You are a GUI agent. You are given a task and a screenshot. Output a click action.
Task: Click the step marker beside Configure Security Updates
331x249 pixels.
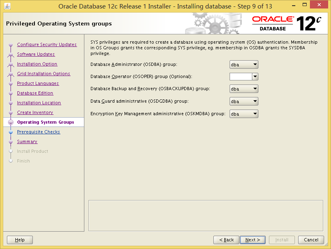11,45
